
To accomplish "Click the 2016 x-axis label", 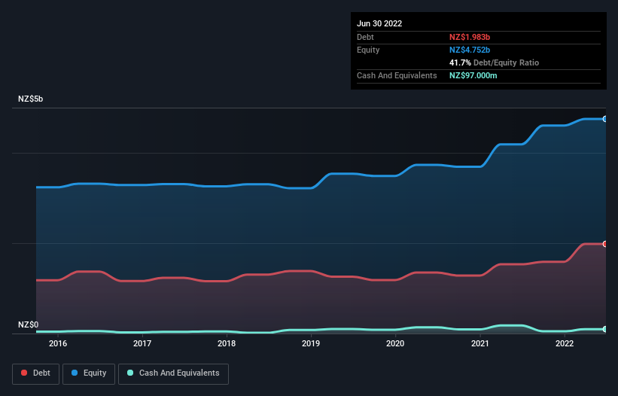I will tap(58, 343).
